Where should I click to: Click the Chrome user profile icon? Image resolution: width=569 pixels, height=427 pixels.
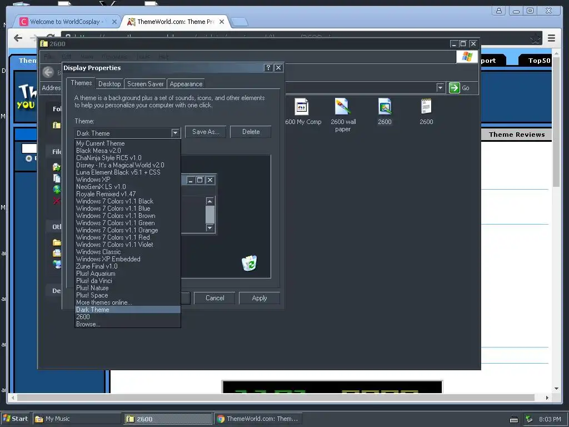tap(499, 11)
